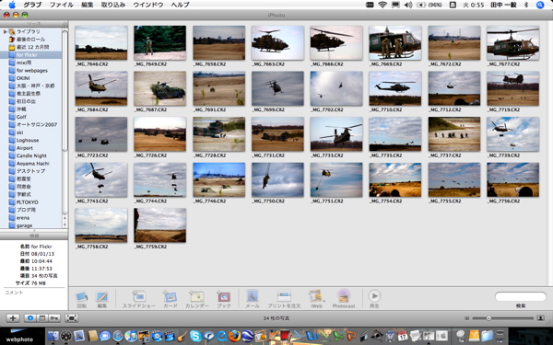Open iTunes from the Dock
The height and width of the screenshot is (345, 553).
[131, 336]
